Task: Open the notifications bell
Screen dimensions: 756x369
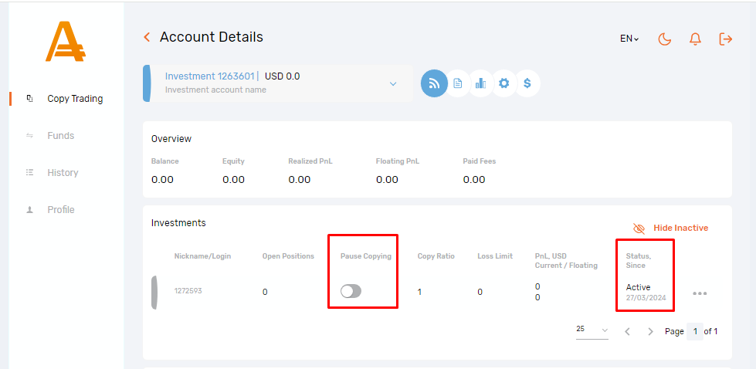Action: 695,39
